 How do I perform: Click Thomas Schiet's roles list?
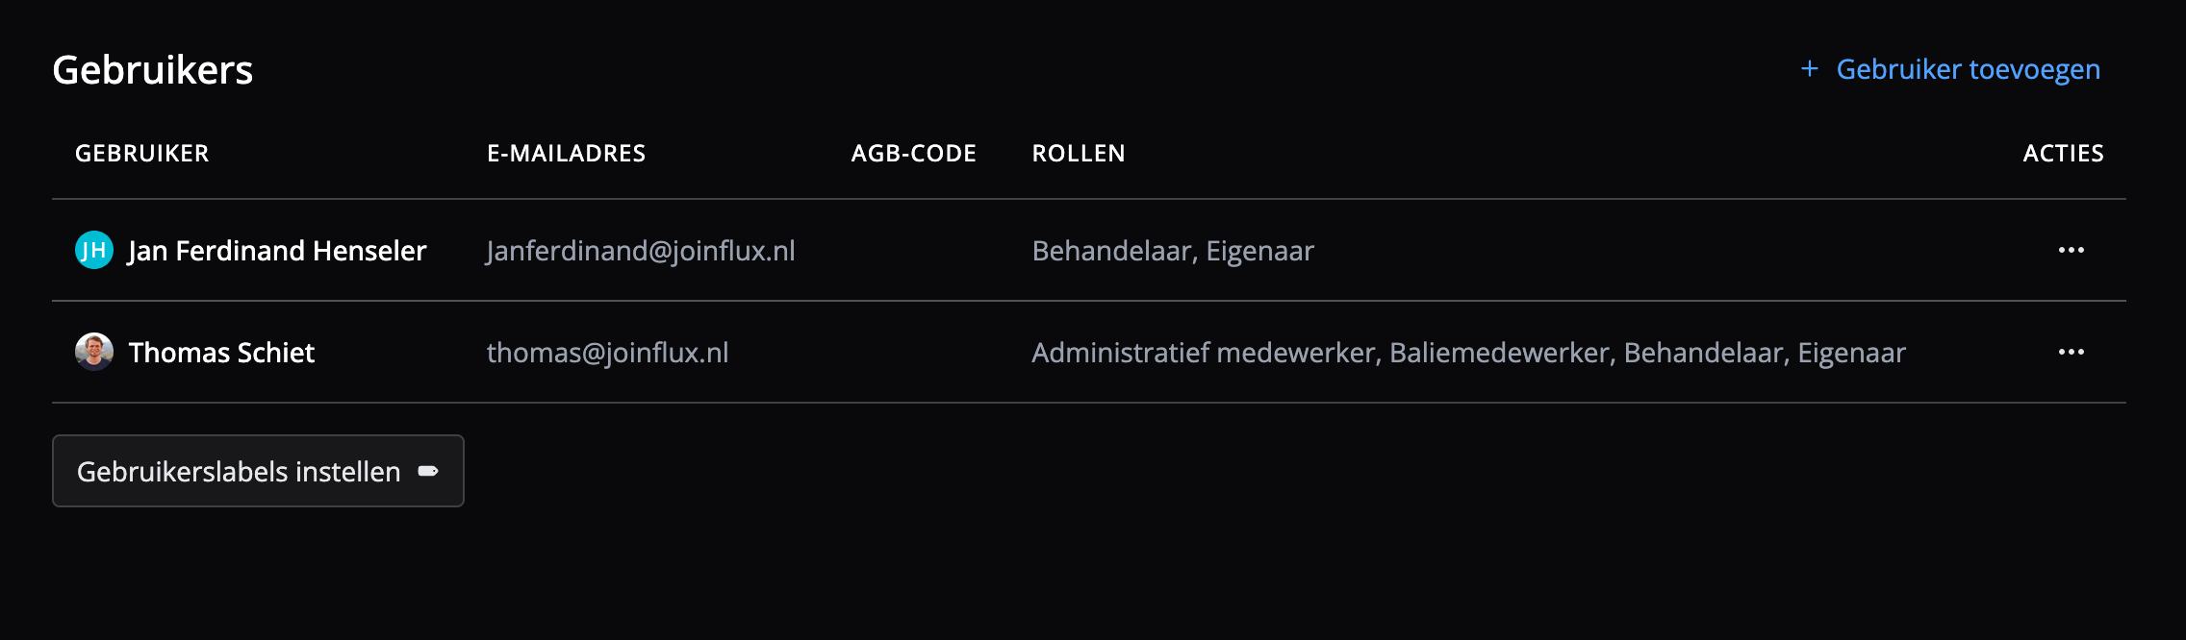pos(1468,353)
